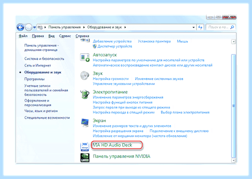Viewport: 252px width, 179px height.
Task: Click the scrollbar up arrow
Action: pos(234,42)
